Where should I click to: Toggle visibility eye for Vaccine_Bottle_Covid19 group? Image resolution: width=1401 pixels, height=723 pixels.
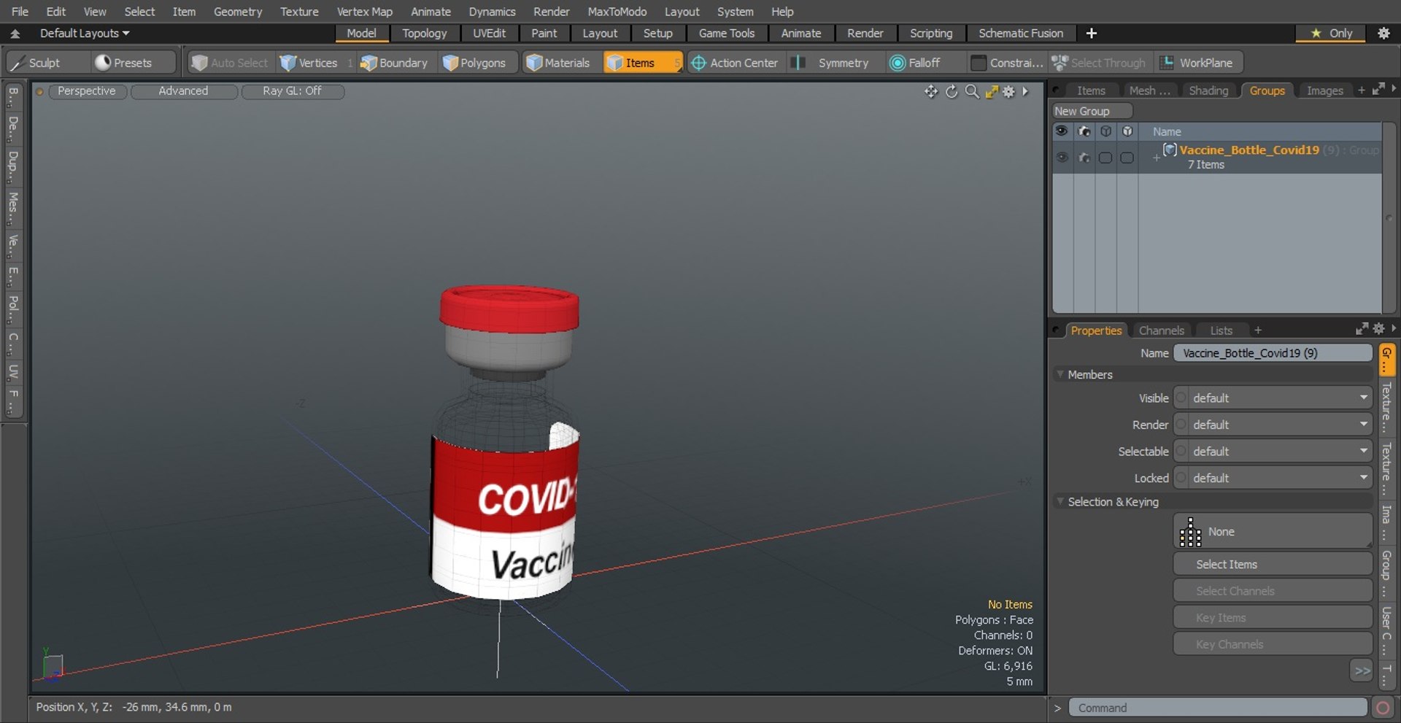click(1062, 157)
